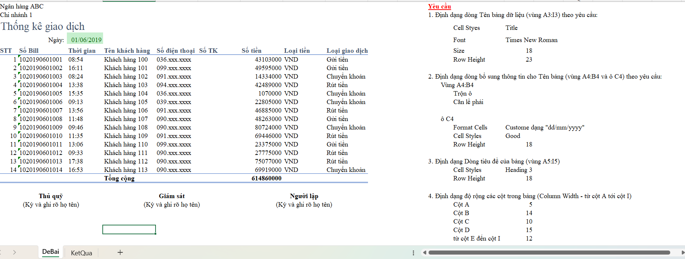The width and height of the screenshot is (685, 259).
Task: Select the cell 'Khách hàng 108'
Action: tap(126, 127)
